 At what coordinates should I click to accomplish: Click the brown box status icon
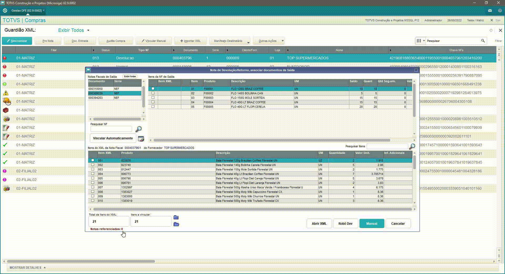(x=6, y=110)
